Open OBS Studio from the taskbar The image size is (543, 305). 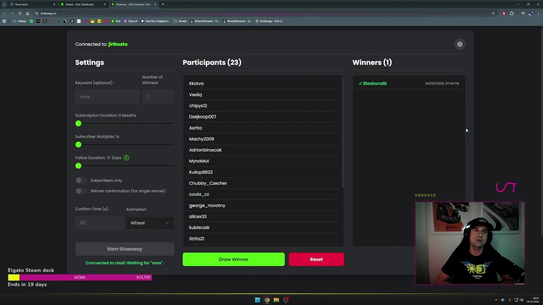click(286, 300)
